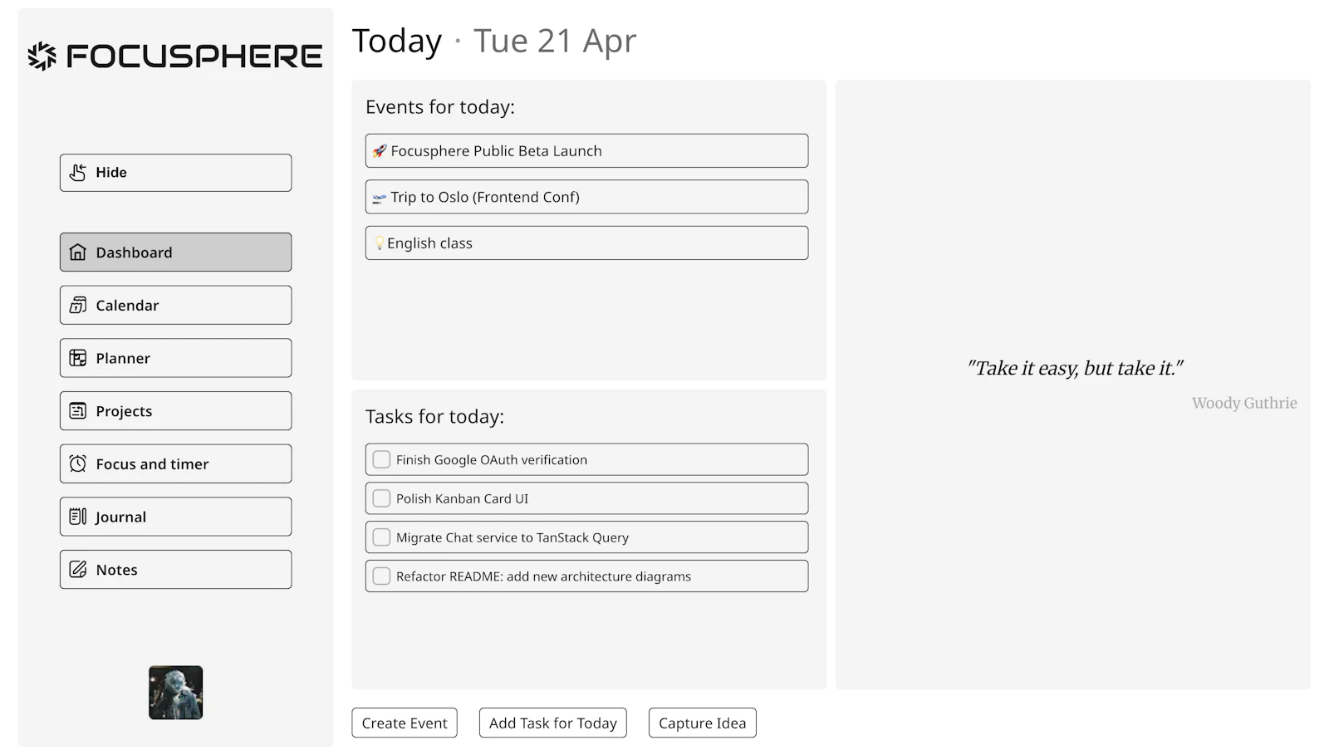The image size is (1329, 755).
Task: Mark Migrate Chat service task done
Action: 381,537
